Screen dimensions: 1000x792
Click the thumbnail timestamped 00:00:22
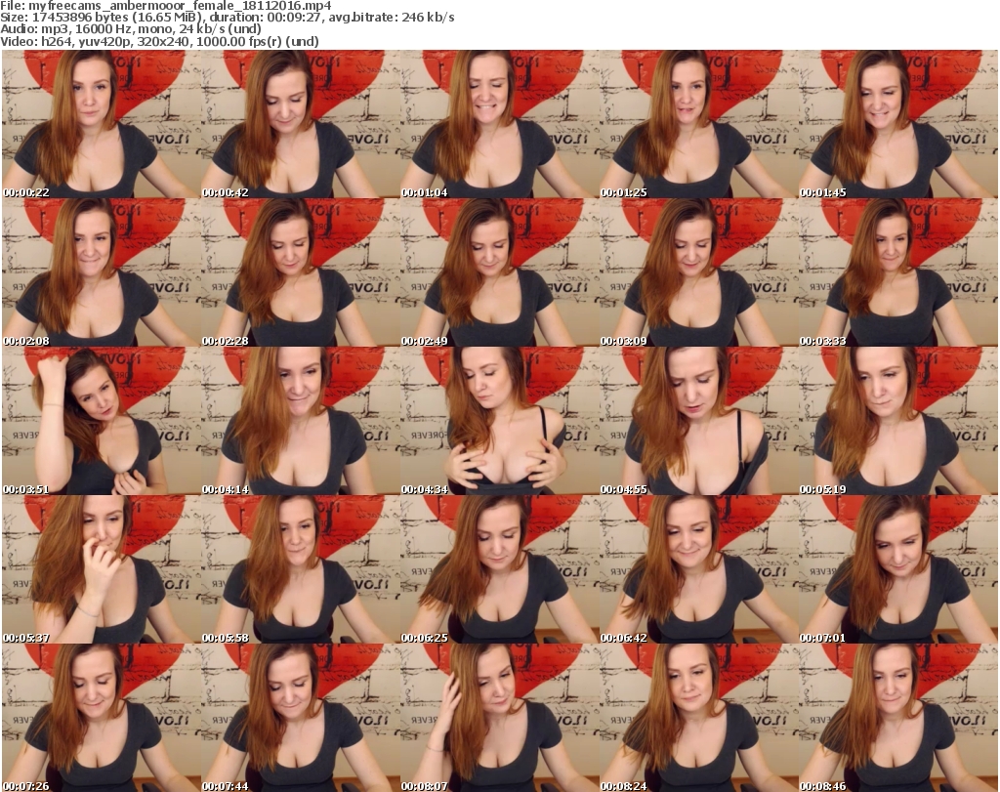(101, 124)
